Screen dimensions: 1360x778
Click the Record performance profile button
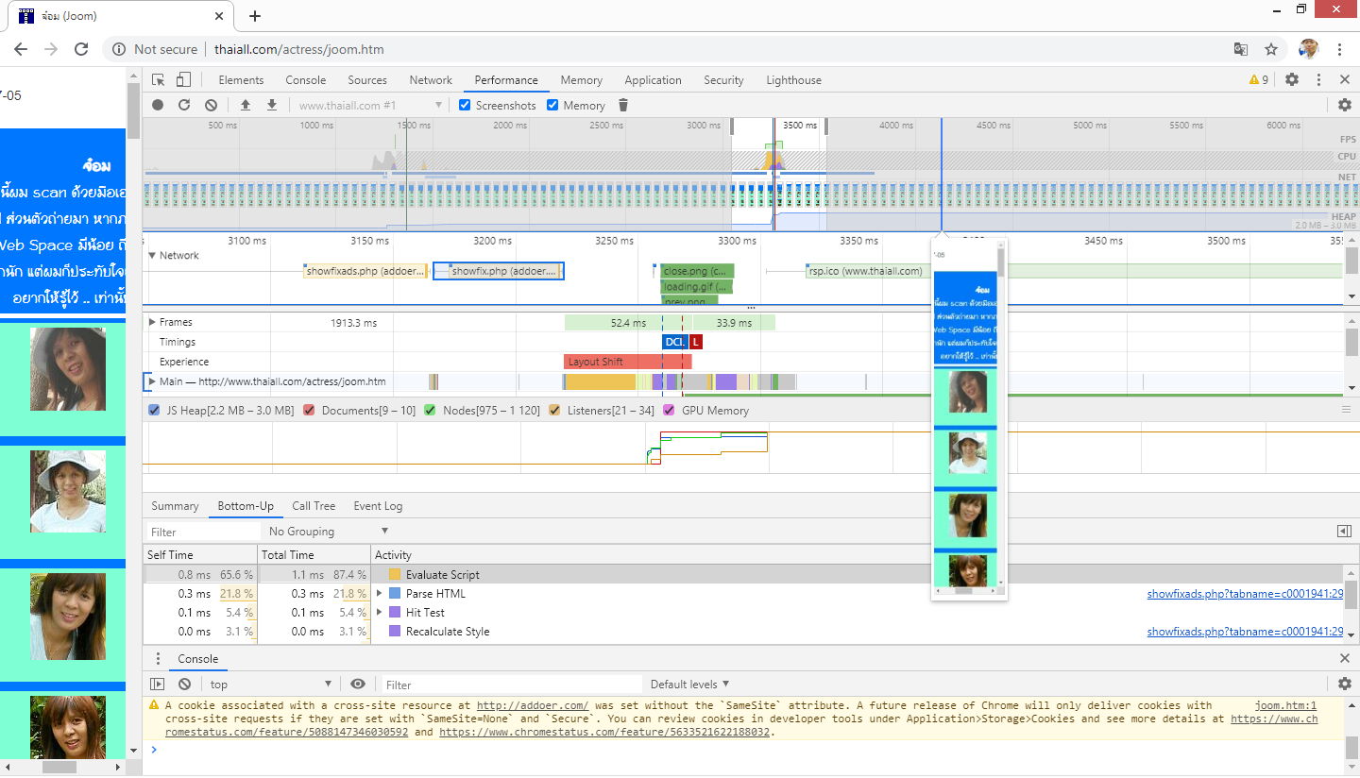tap(158, 106)
